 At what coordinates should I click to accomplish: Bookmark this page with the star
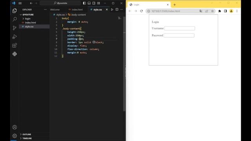point(213,11)
